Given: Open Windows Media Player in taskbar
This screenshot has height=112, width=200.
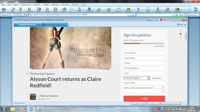Looking at the screenshot, I should coord(22,109).
